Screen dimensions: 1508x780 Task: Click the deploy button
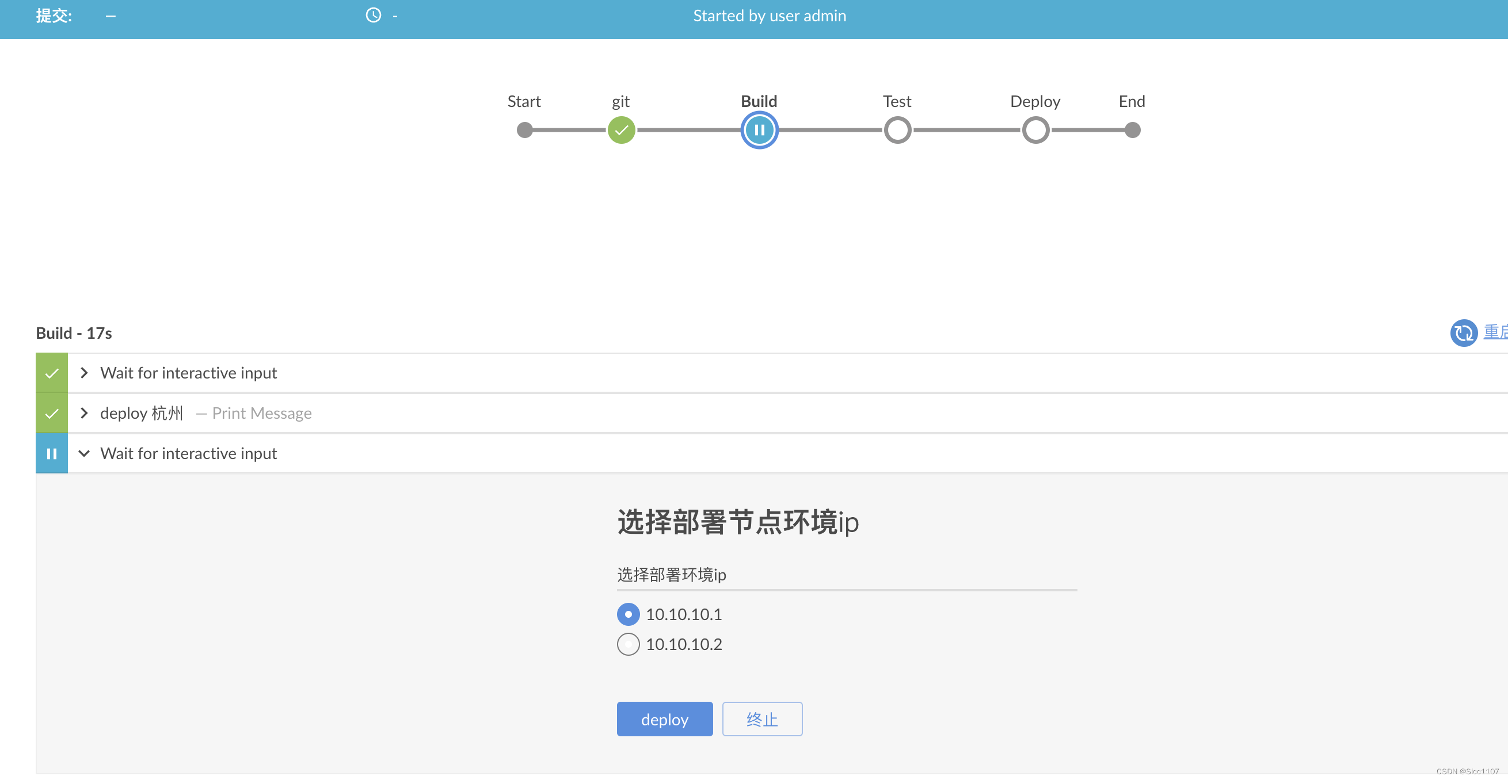(664, 719)
